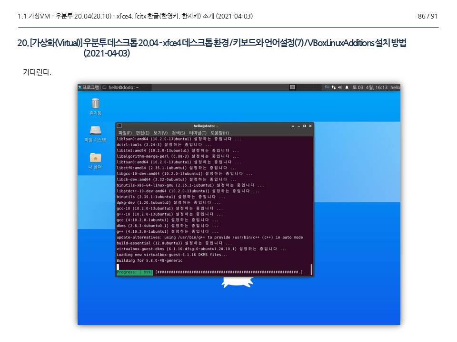Maximize the terminal window

click(305, 126)
